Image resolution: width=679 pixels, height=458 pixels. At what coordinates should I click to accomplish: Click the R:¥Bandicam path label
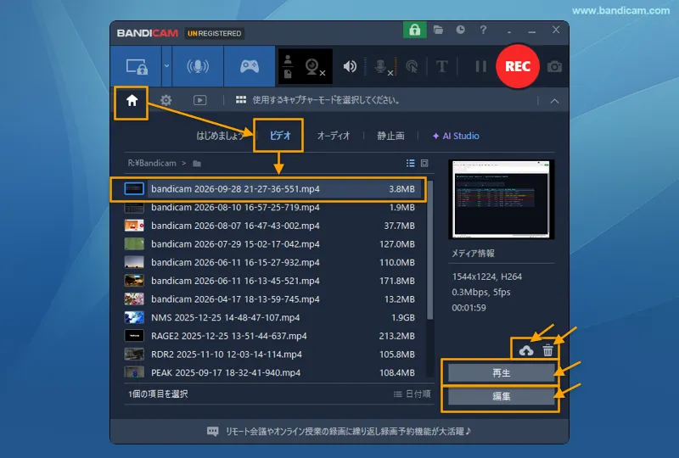click(x=152, y=163)
